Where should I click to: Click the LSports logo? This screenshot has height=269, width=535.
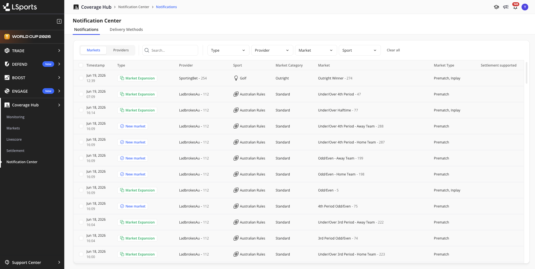tap(20, 7)
